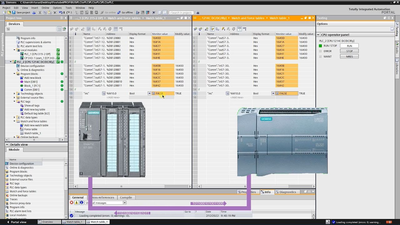Expand the PLC data types tree node
Image resolution: width=400 pixels, height=225 pixels.
pyautogui.click(x=14, y=117)
